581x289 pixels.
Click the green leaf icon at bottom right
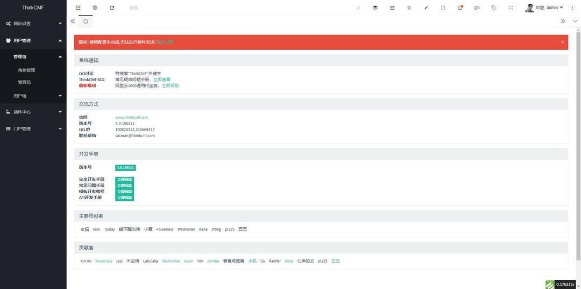point(550,284)
